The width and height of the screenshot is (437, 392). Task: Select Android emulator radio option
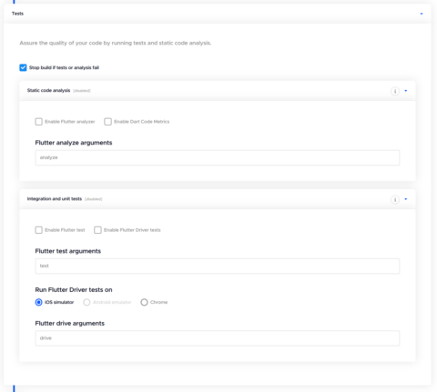(86, 302)
